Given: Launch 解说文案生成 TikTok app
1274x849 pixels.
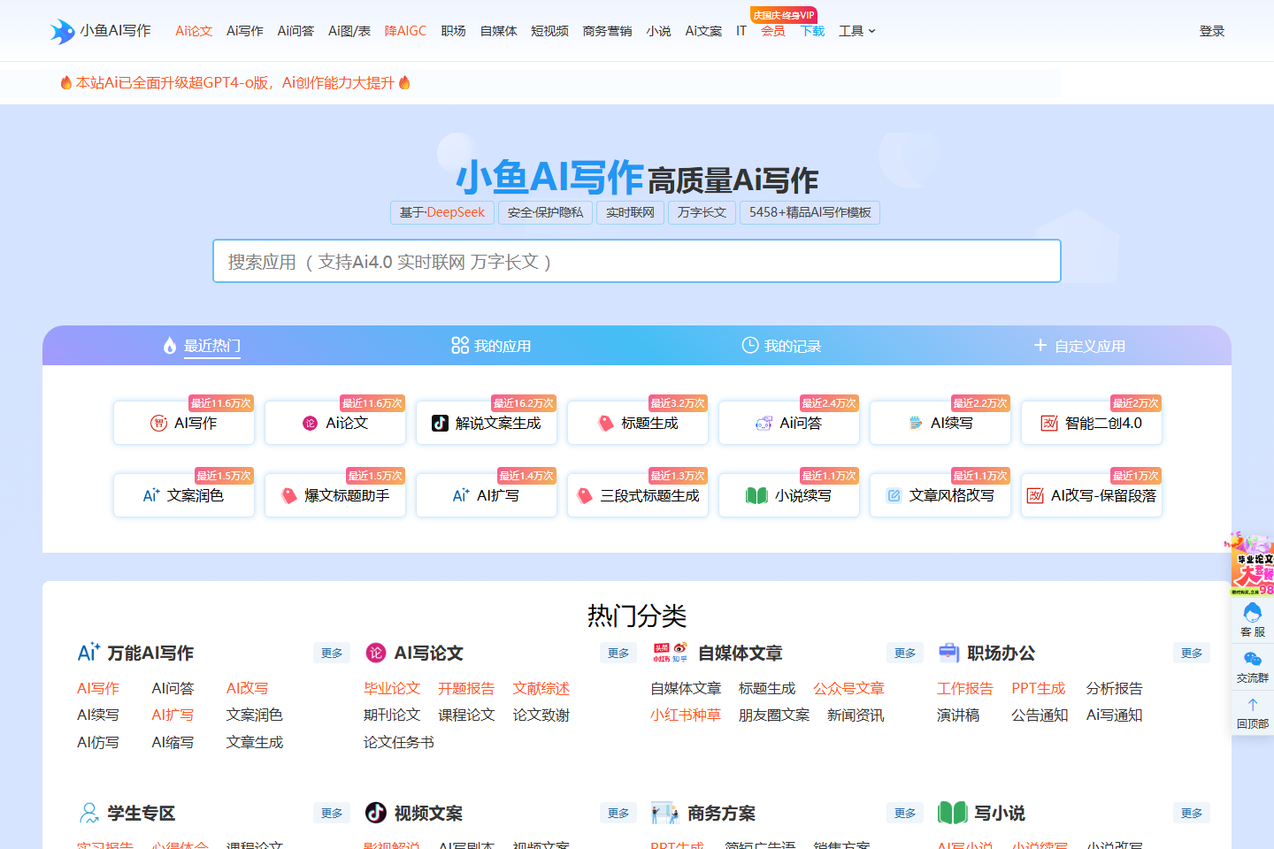Looking at the screenshot, I should [x=487, y=423].
